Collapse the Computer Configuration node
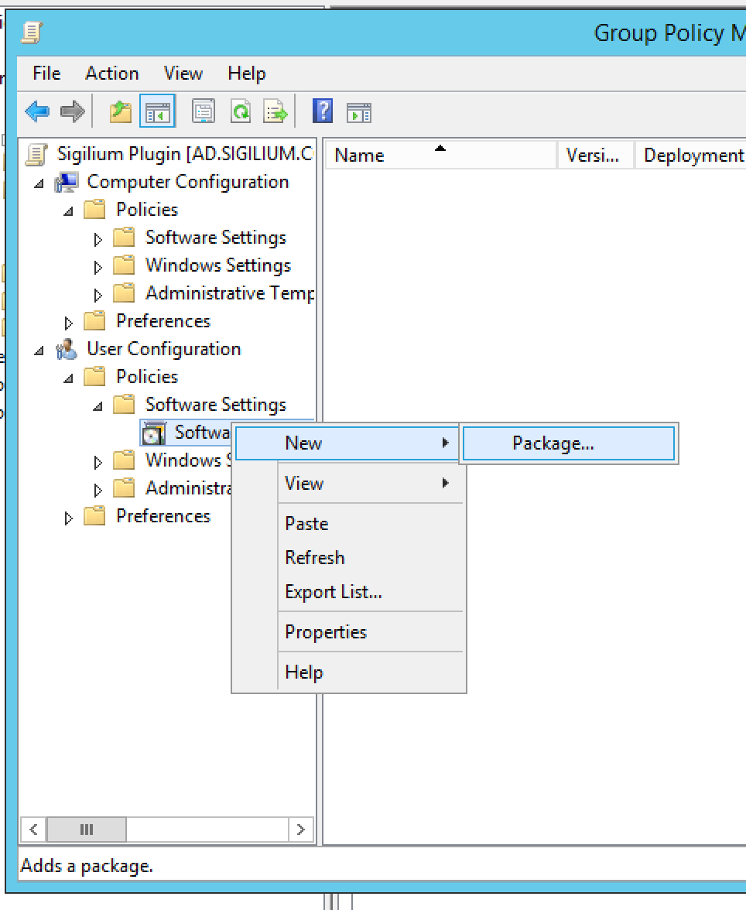Screen dimensions: 746x910 pyautogui.click(x=39, y=184)
